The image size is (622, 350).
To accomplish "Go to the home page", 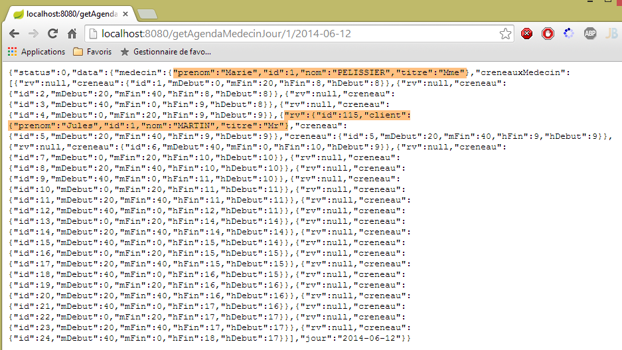I will coord(72,33).
